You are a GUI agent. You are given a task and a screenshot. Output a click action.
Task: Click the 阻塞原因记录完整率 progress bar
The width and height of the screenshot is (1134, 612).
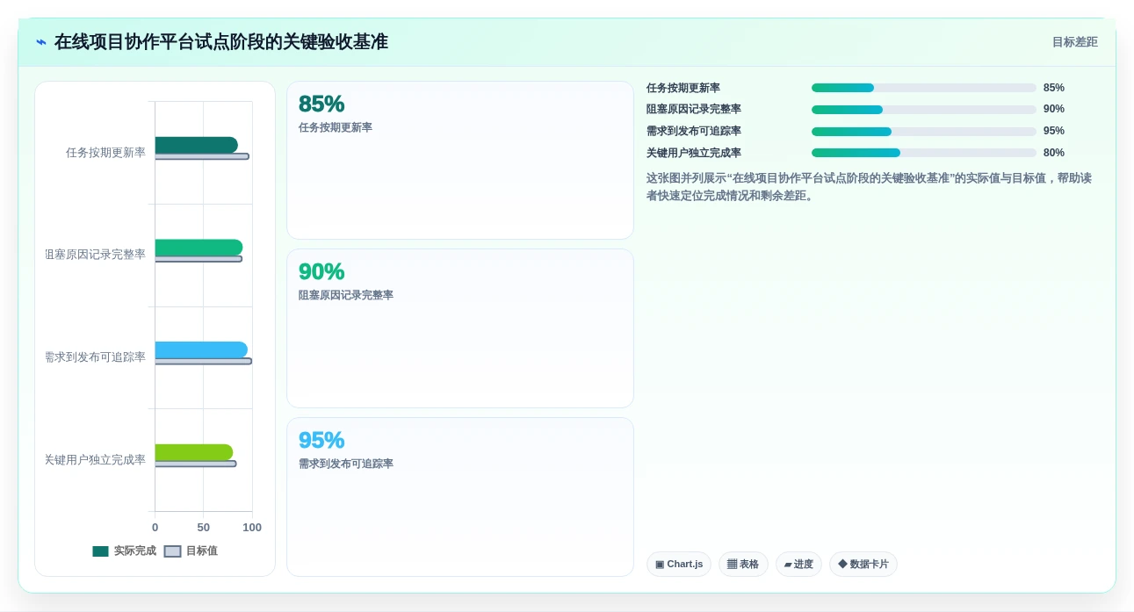924,110
